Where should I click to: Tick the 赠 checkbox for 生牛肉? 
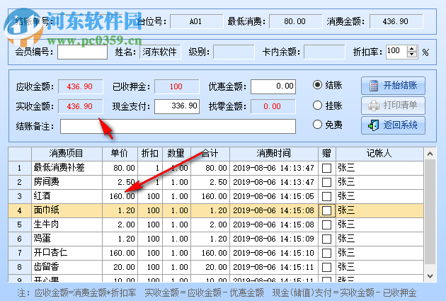tap(326, 225)
